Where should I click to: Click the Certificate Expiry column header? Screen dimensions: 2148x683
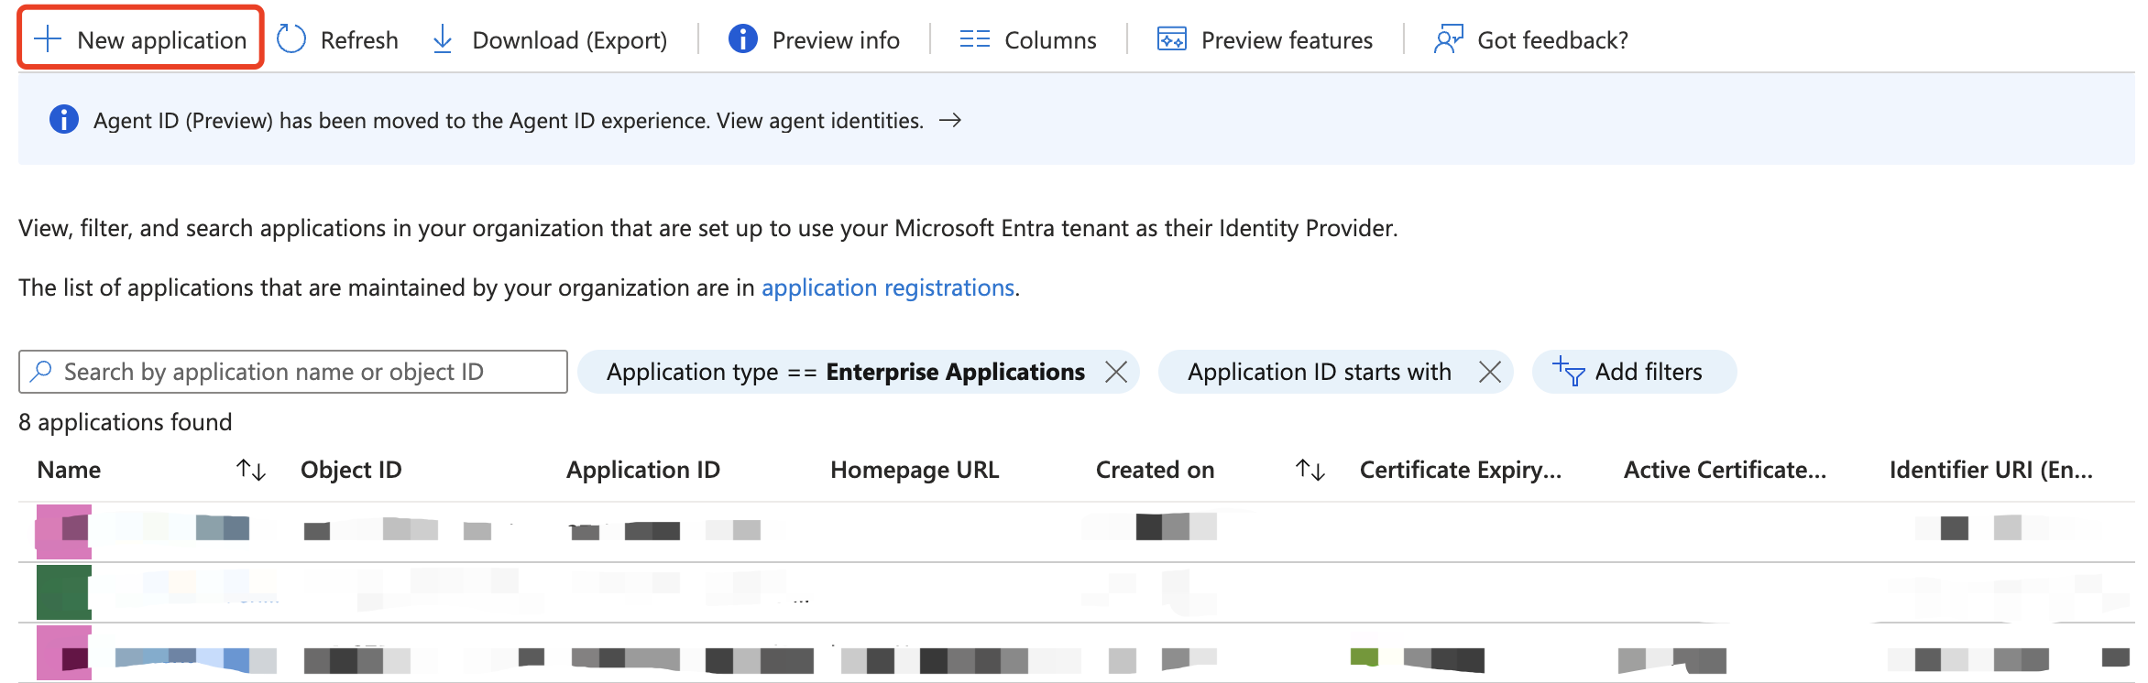1460,470
